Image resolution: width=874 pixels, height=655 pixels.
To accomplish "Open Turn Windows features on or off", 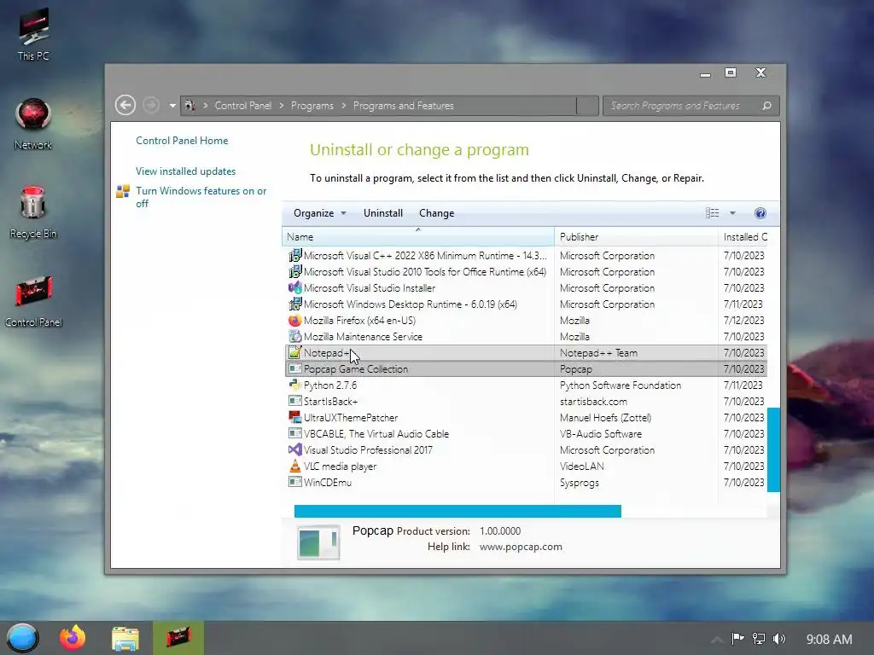I will pos(201,197).
